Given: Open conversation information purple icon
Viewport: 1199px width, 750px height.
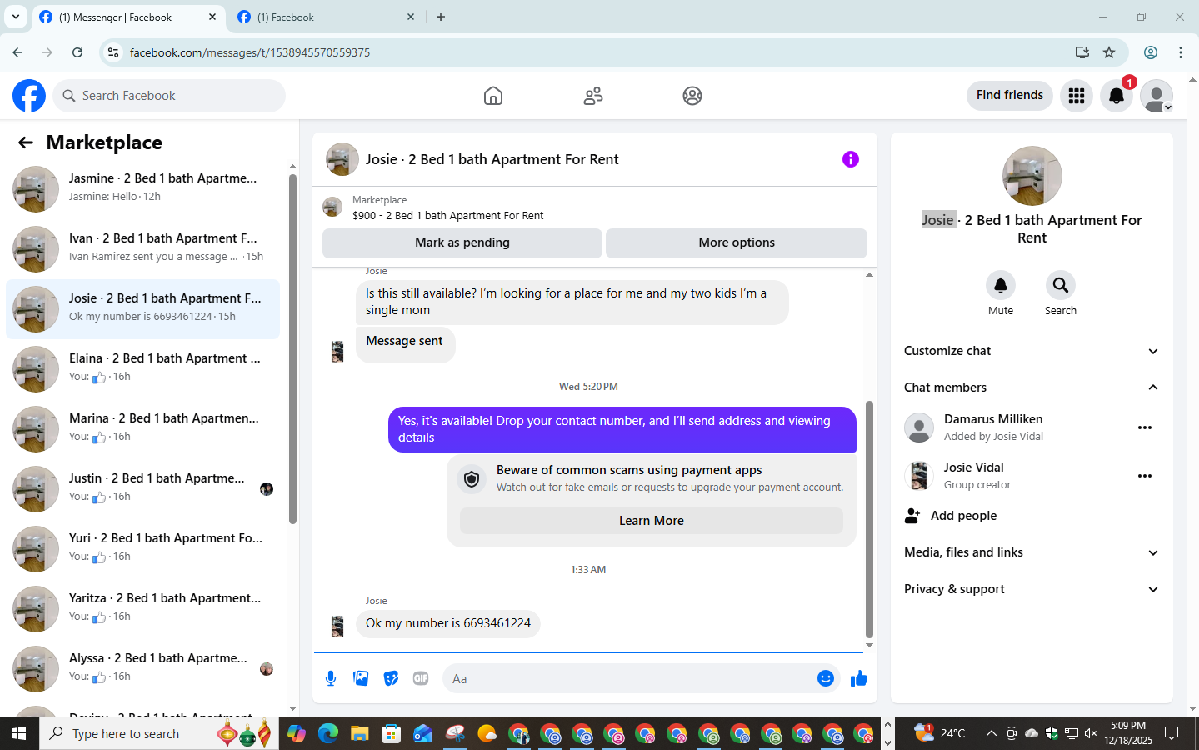Looking at the screenshot, I should [851, 159].
